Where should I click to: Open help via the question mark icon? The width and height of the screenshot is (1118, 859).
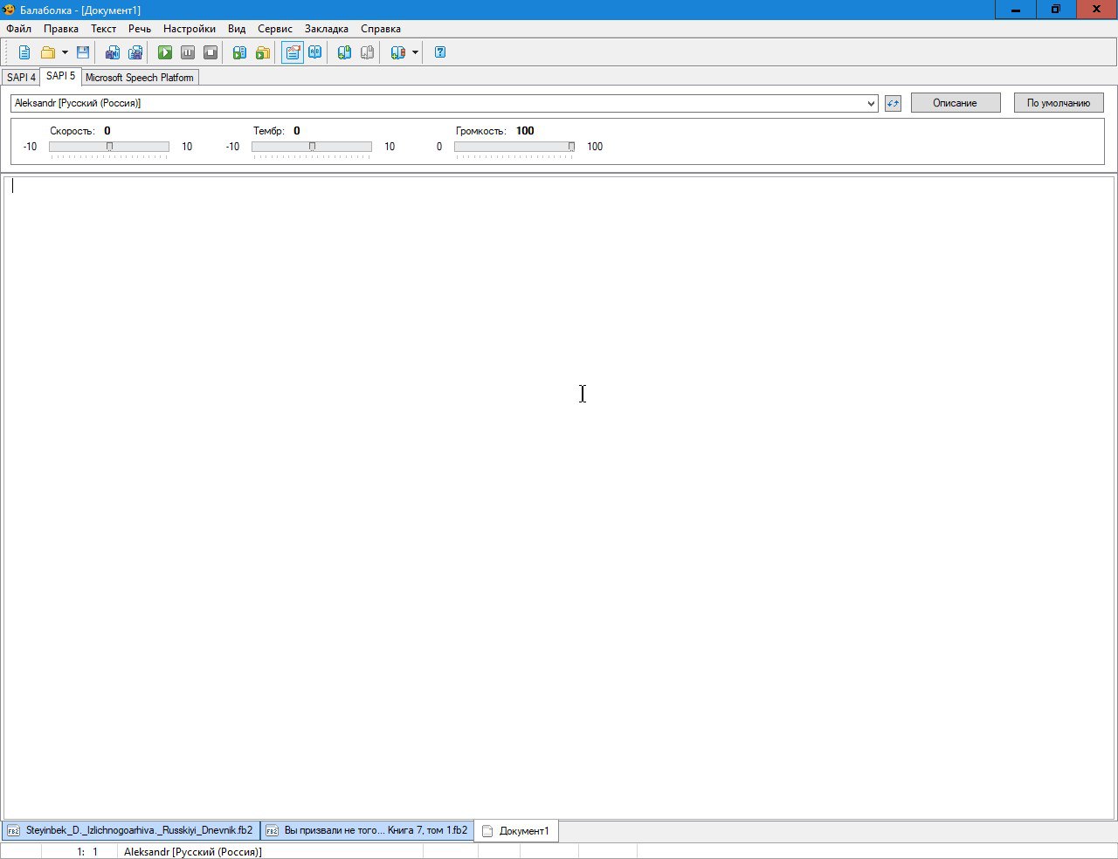(x=440, y=52)
